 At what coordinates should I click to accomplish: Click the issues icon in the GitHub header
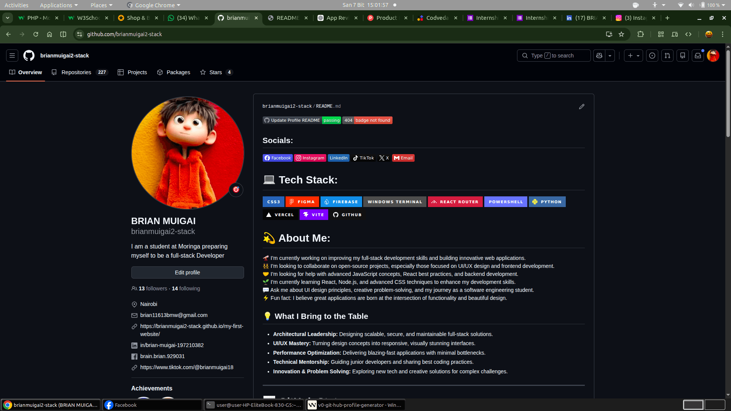click(652, 56)
